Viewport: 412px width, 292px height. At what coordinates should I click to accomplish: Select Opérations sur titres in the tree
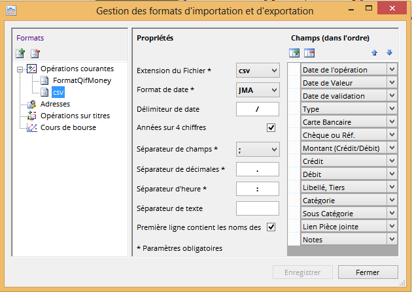pyautogui.click(x=75, y=116)
